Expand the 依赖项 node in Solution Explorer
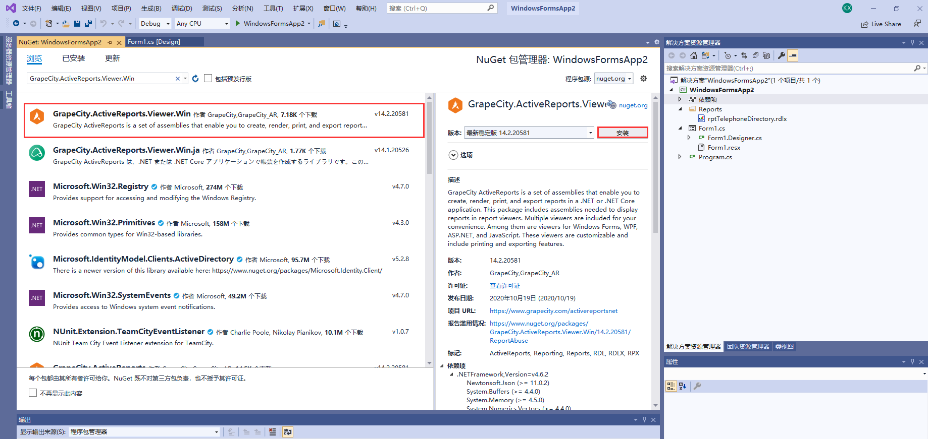Screen dimensions: 928x439 pos(680,99)
